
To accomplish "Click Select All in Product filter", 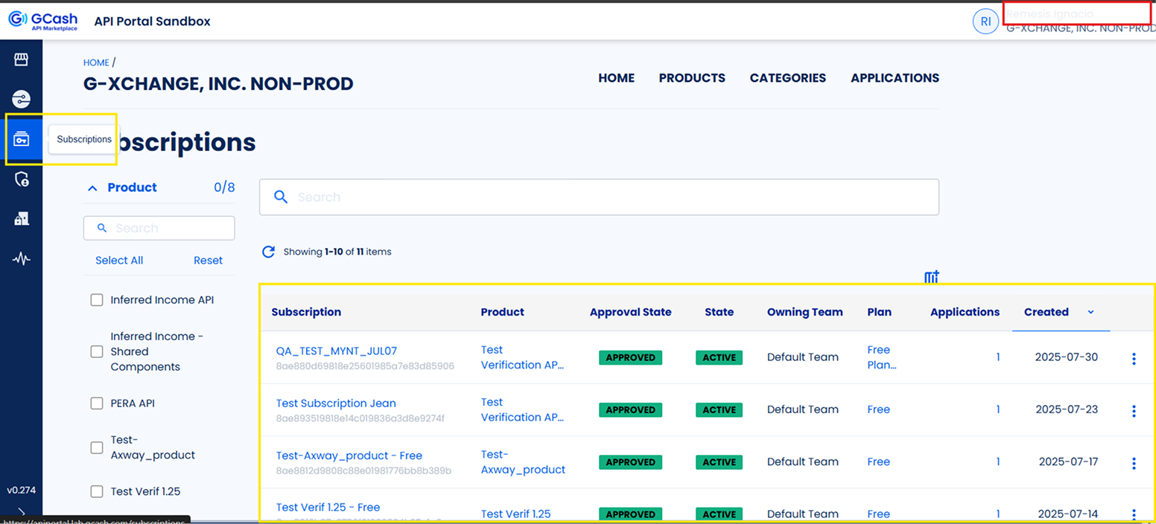I will (x=119, y=261).
